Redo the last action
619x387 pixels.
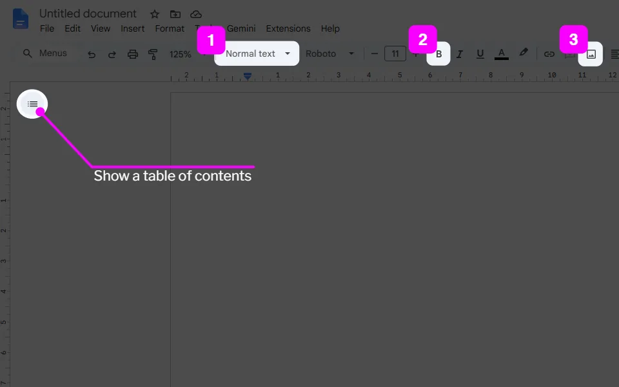click(112, 54)
